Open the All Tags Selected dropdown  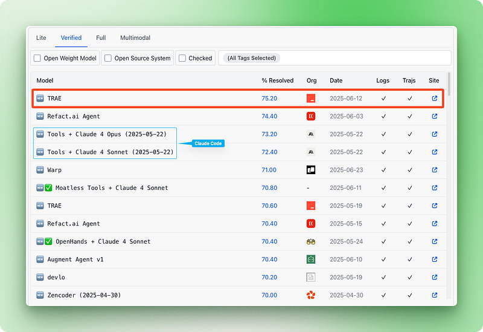click(x=334, y=58)
